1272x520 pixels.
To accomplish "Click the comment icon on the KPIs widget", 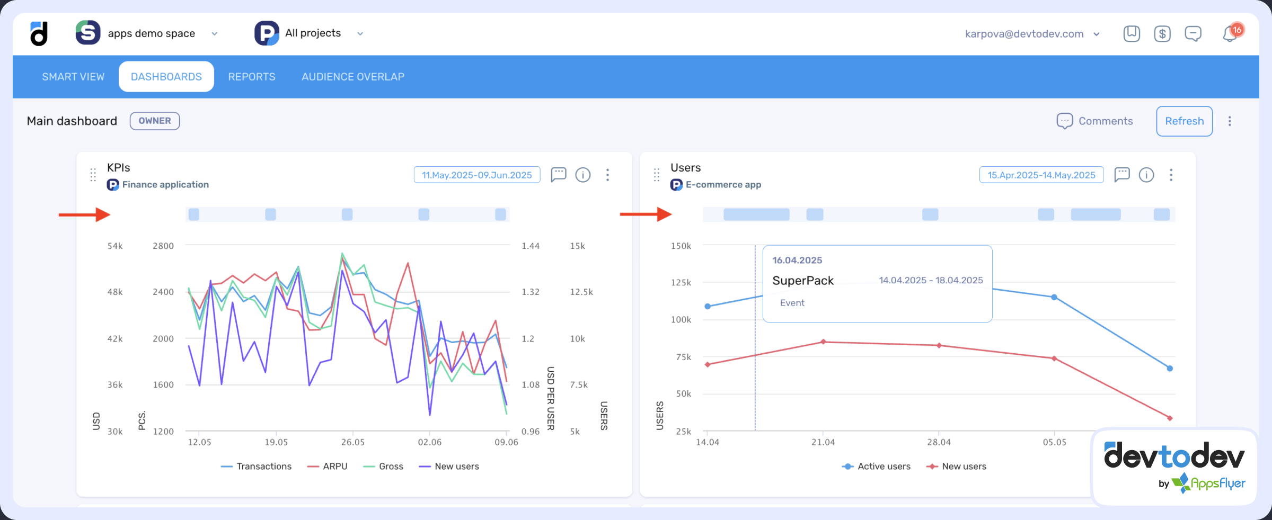I will tap(559, 175).
